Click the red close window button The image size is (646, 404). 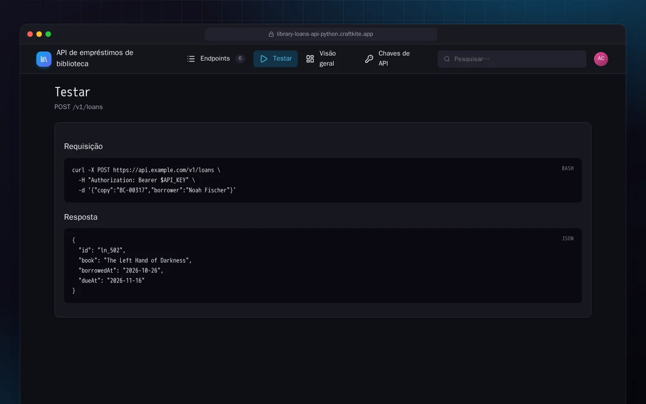pyautogui.click(x=30, y=34)
